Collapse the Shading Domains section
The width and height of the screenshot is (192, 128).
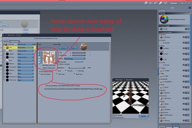click(160, 32)
